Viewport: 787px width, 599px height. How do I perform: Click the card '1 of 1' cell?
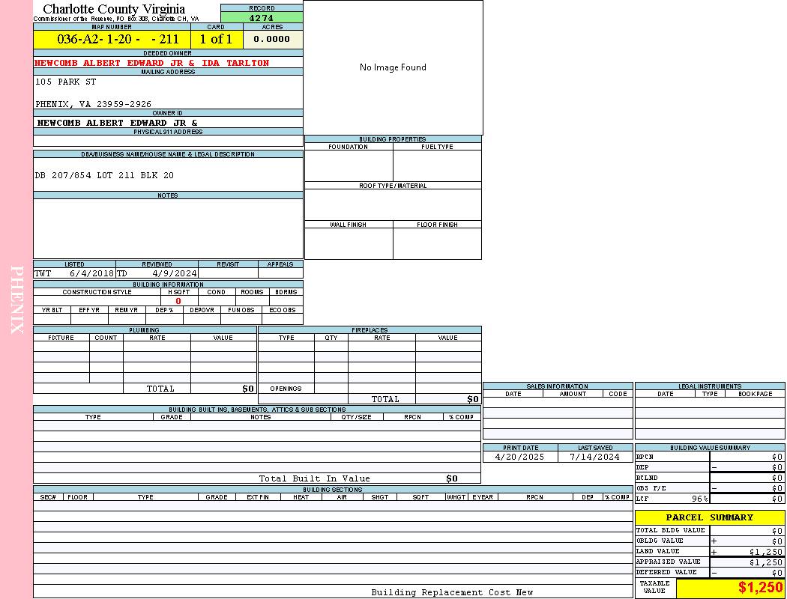pyautogui.click(x=216, y=40)
